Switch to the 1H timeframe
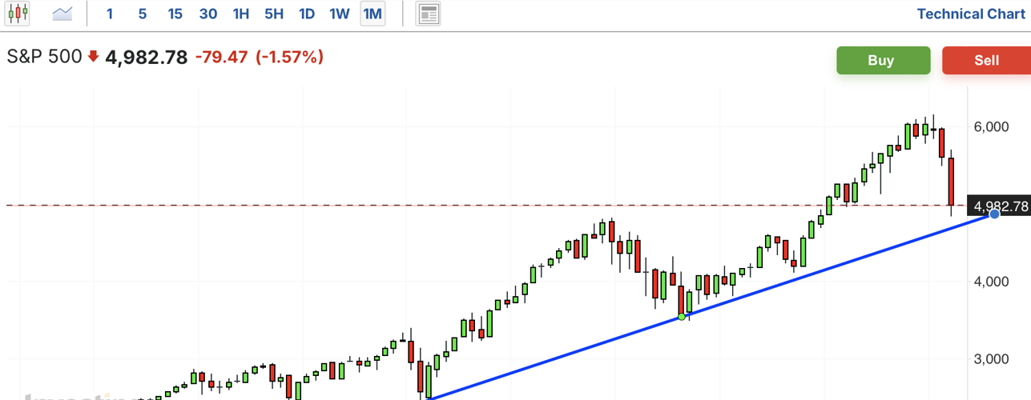The height and width of the screenshot is (400, 1031). (240, 14)
